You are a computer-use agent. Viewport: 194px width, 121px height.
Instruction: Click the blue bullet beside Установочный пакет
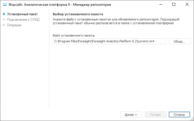click(4, 14)
